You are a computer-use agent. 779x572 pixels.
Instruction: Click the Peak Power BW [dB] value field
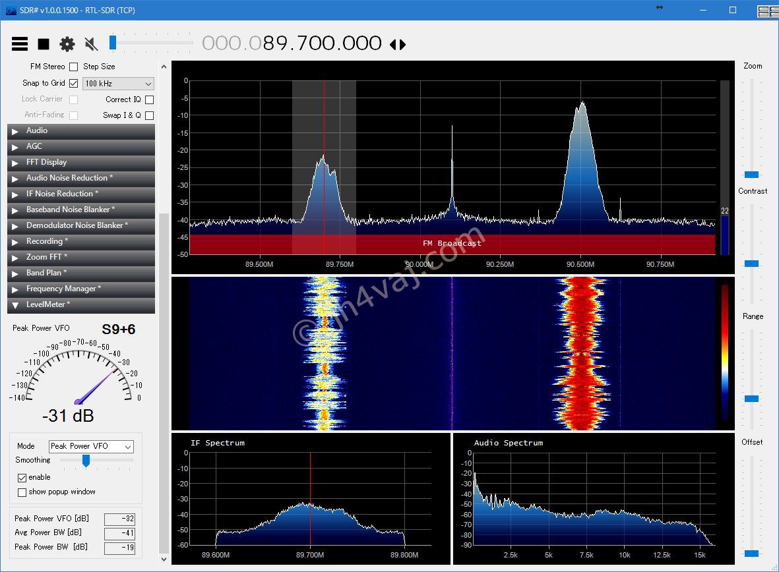point(120,548)
